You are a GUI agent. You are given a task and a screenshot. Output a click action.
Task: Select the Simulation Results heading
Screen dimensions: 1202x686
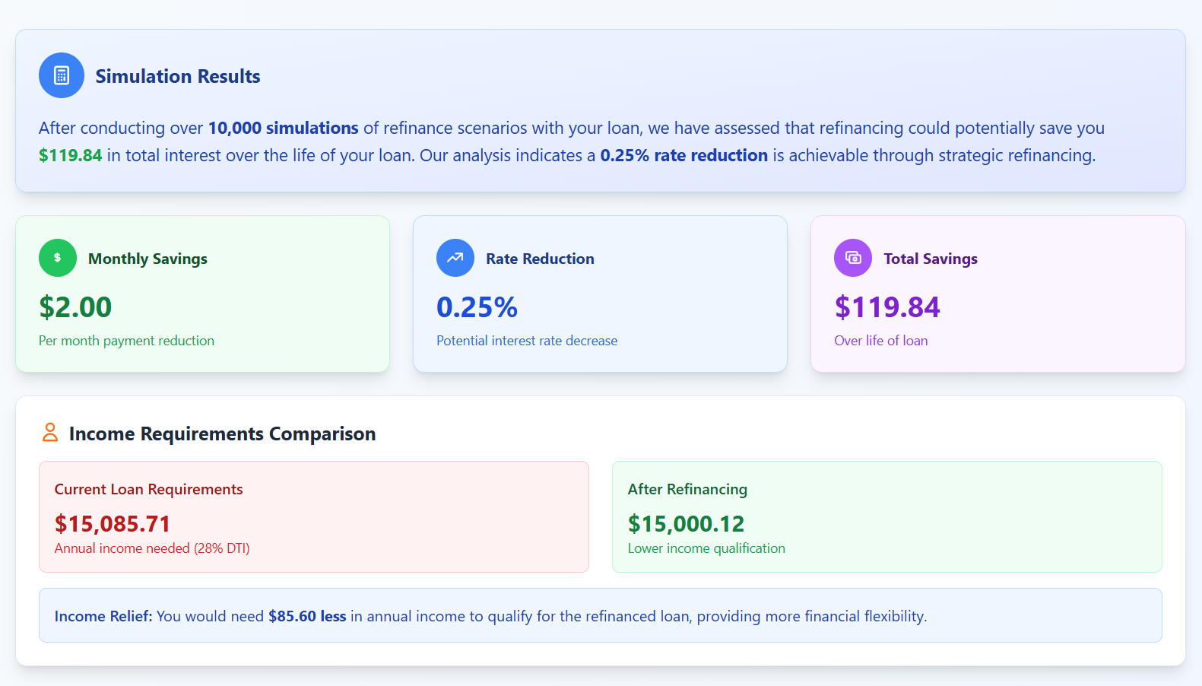[178, 76]
